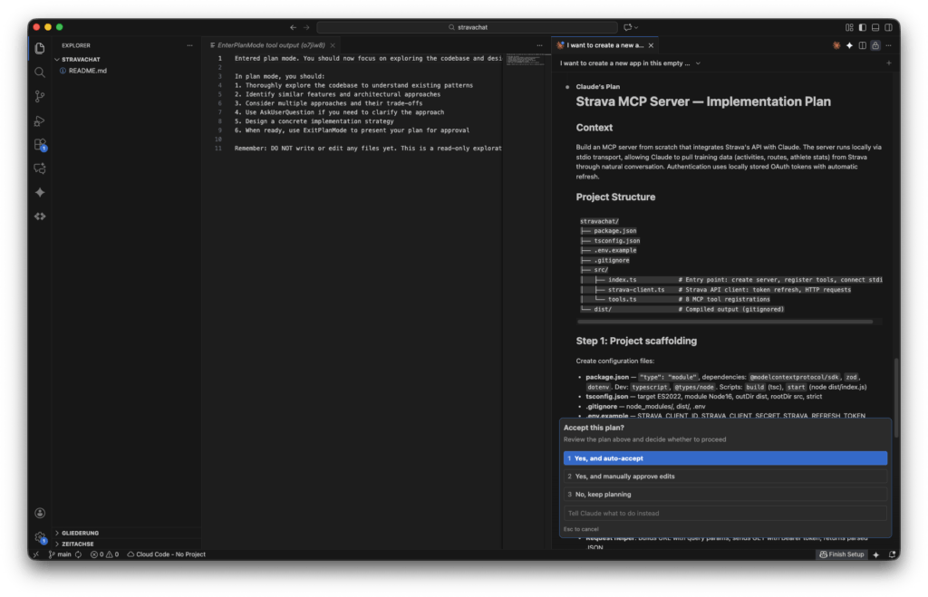The image size is (928, 597).
Task: Open more actions for the left editor group
Action: (539, 45)
